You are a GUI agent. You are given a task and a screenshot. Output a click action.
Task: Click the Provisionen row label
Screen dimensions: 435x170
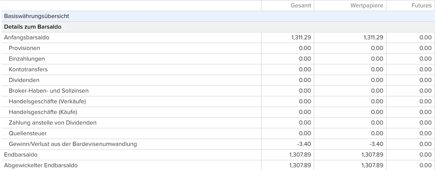click(24, 48)
